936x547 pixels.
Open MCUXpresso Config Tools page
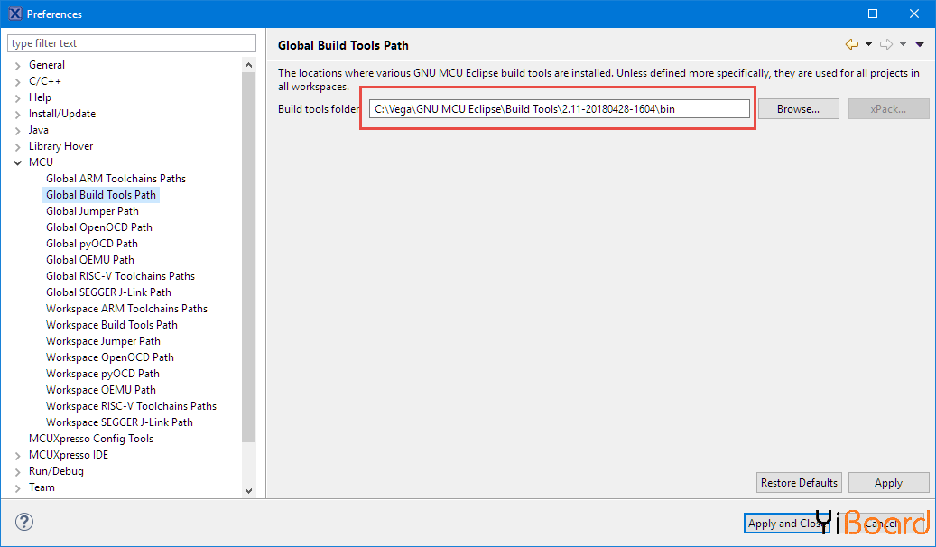tap(91, 439)
